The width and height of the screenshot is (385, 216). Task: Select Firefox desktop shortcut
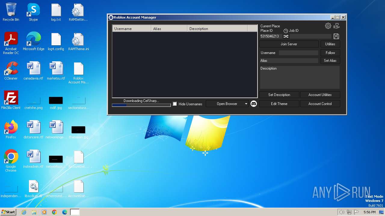point(11,130)
